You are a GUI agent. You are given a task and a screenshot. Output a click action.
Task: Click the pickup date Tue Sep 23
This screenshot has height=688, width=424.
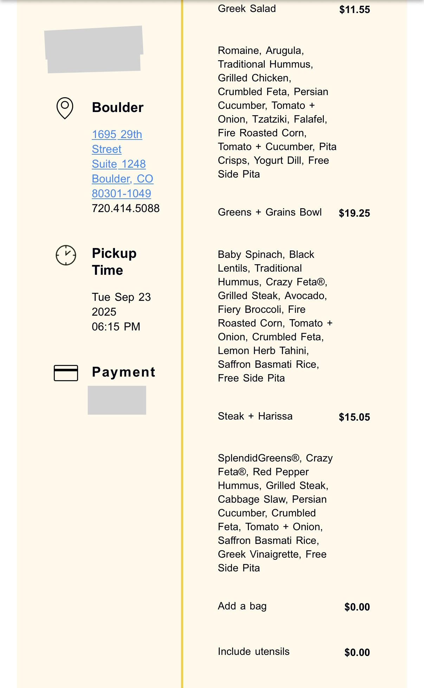(121, 297)
